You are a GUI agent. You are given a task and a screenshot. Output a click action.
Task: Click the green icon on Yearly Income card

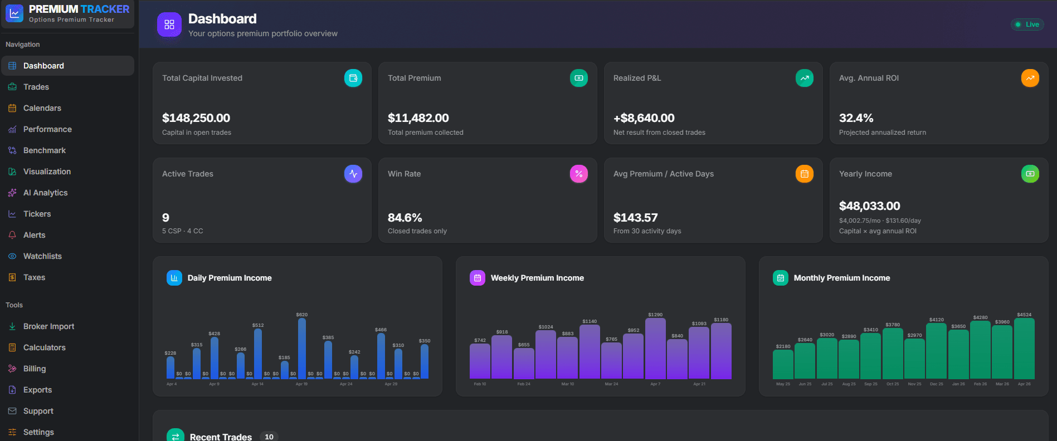click(1030, 174)
